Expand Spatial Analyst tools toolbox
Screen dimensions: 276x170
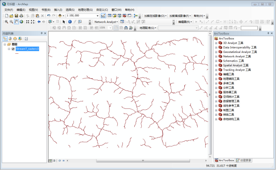coord(216,65)
